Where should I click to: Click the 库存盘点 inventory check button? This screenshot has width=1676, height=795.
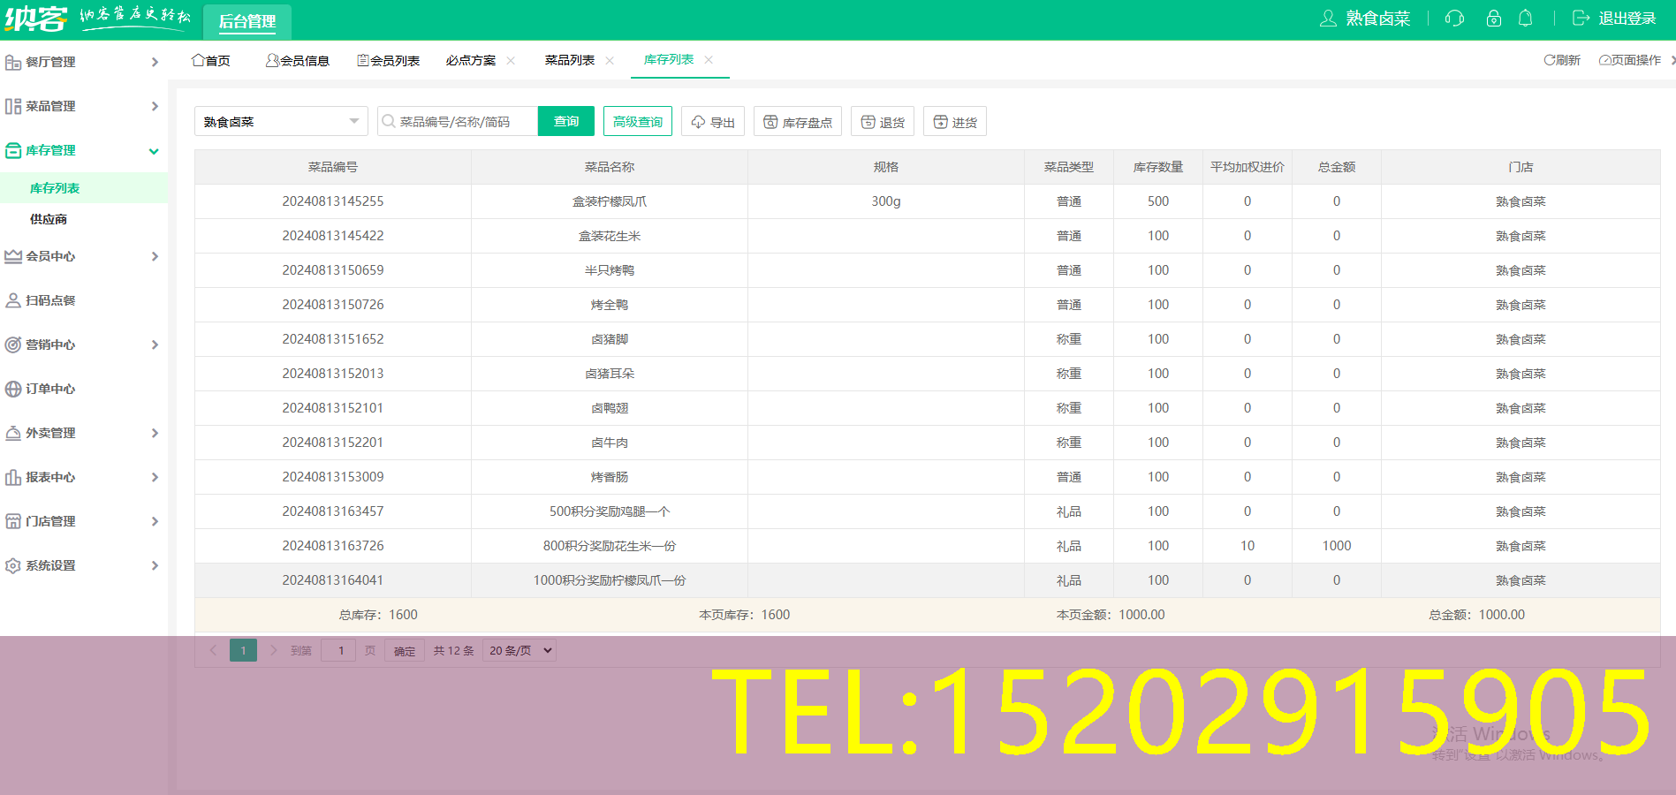click(x=797, y=122)
